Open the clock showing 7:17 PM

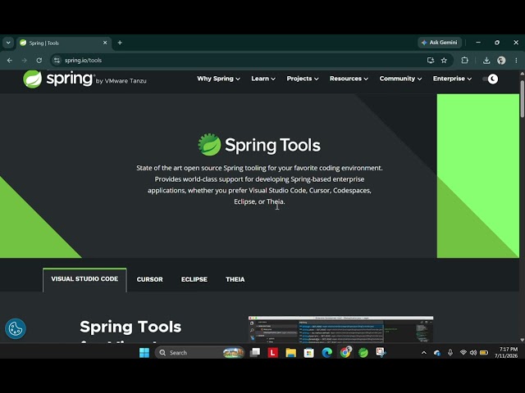pyautogui.click(x=506, y=353)
